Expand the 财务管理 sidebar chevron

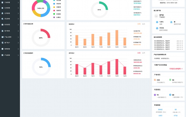point(18,25)
